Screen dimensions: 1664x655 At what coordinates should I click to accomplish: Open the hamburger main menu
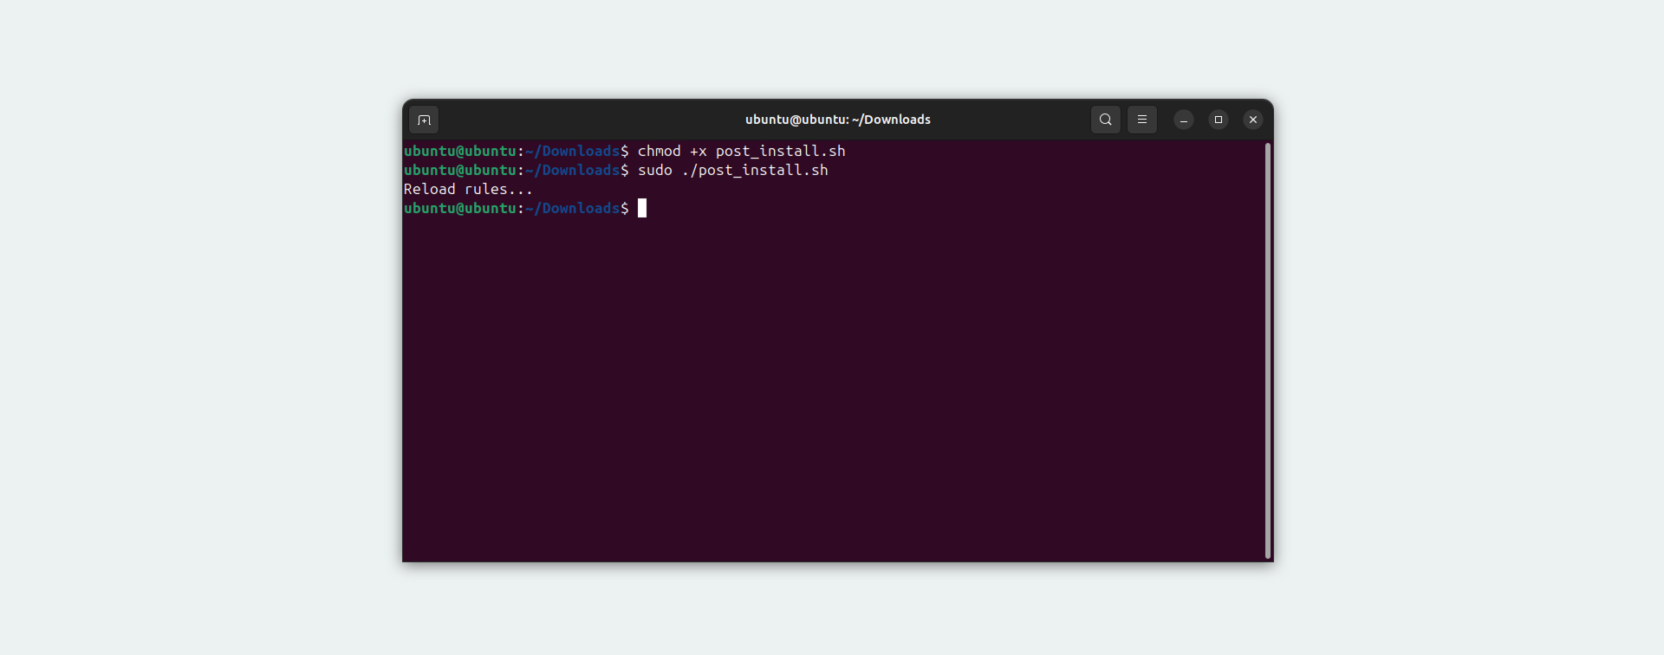click(1141, 120)
